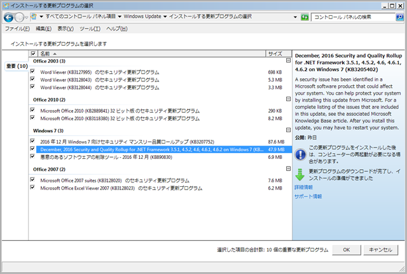Uncheck Office 2010 KB3118380 update
407x274 pixels.
click(x=32, y=117)
